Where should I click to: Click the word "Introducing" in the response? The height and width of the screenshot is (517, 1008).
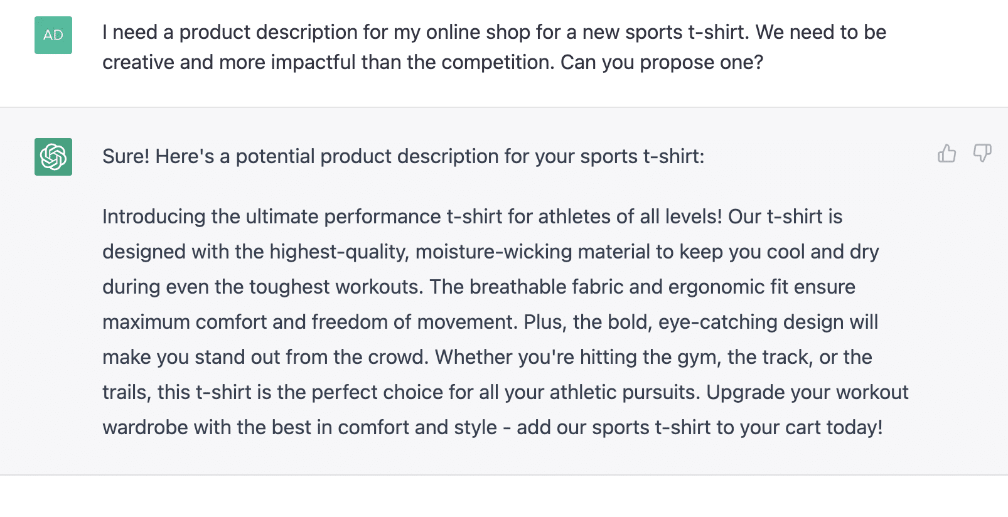pyautogui.click(x=154, y=217)
